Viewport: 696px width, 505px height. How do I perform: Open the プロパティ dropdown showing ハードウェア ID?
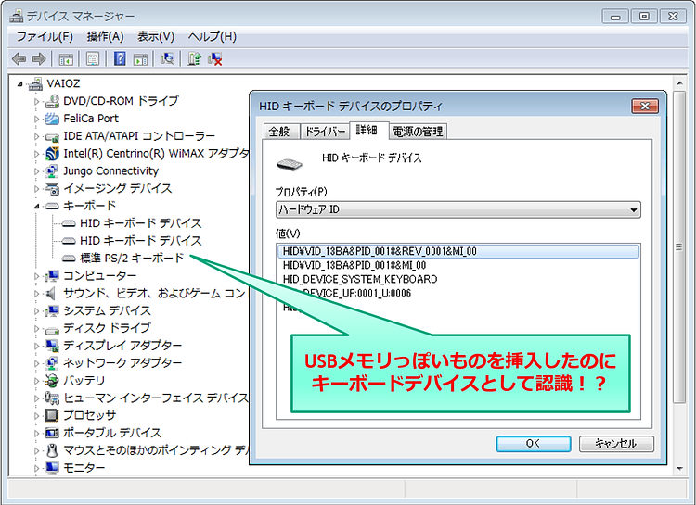tap(458, 210)
